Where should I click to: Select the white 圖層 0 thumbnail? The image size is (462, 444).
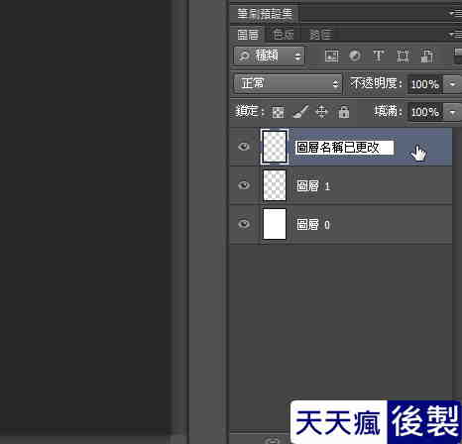(x=275, y=224)
